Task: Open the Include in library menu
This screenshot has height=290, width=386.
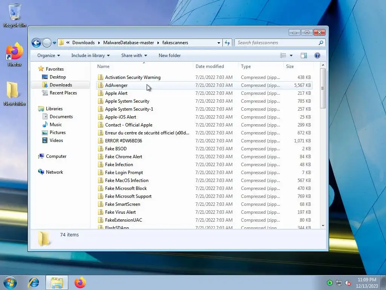Action: (x=90, y=56)
